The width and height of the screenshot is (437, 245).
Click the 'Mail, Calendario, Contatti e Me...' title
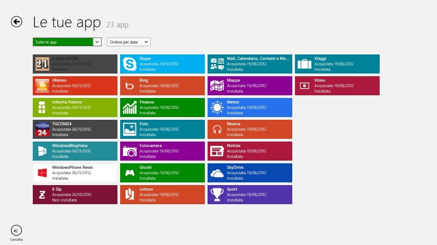[258, 58]
